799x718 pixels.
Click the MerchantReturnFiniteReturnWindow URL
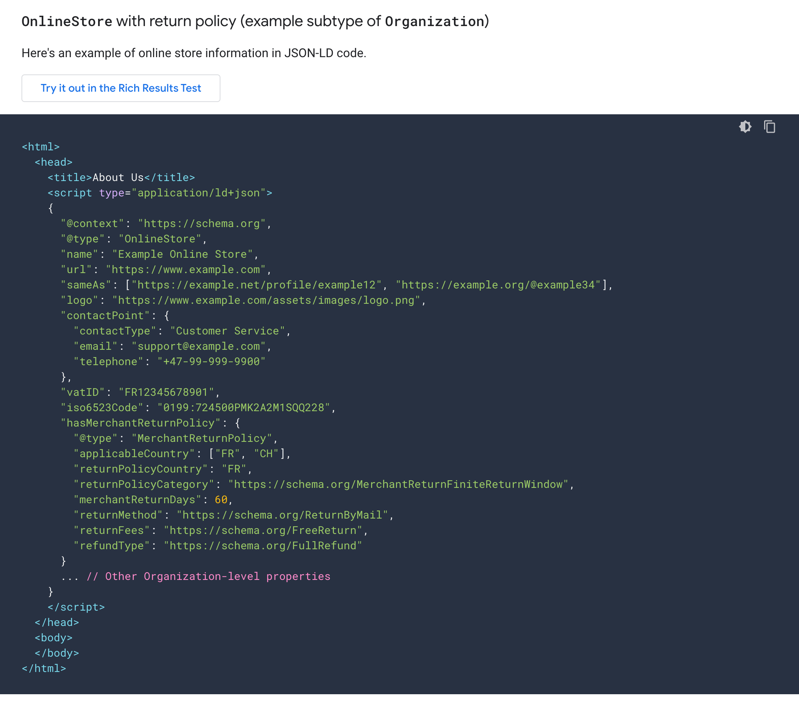point(398,484)
